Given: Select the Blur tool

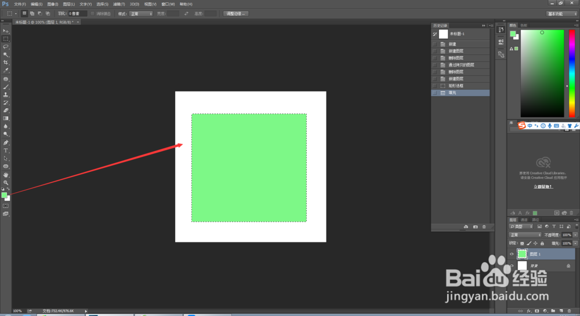Looking at the screenshot, I should (6, 126).
